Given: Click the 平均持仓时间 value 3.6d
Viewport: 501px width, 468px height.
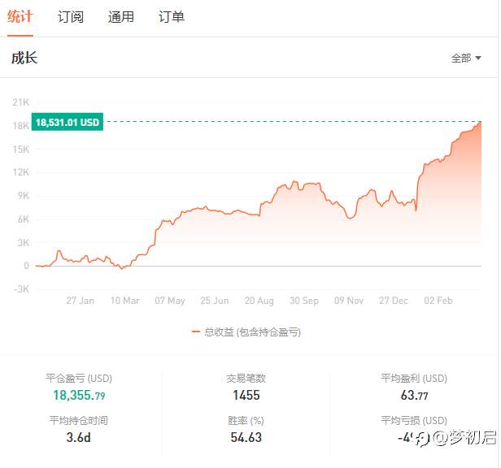Looking at the screenshot, I should (x=78, y=437).
